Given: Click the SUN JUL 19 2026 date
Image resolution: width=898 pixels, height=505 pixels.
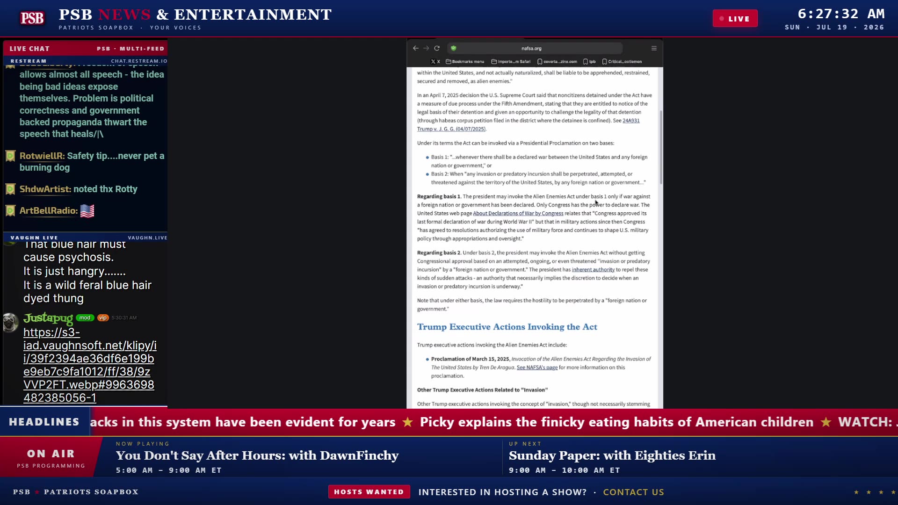Looking at the screenshot, I should [834, 28].
